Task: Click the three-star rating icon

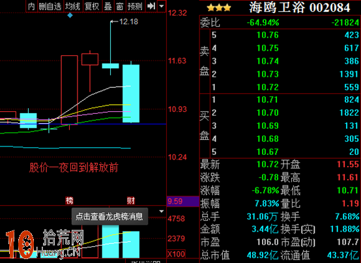Action: pos(219,8)
